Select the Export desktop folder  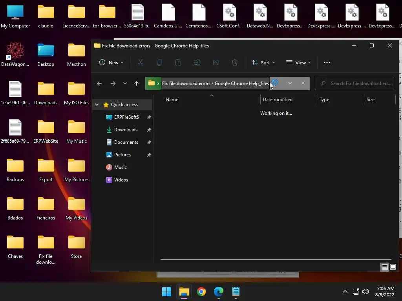click(x=46, y=170)
